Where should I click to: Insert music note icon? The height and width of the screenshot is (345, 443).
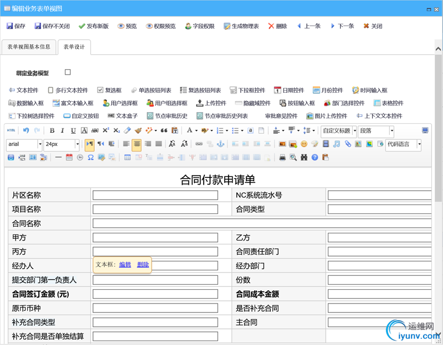coord(336,144)
